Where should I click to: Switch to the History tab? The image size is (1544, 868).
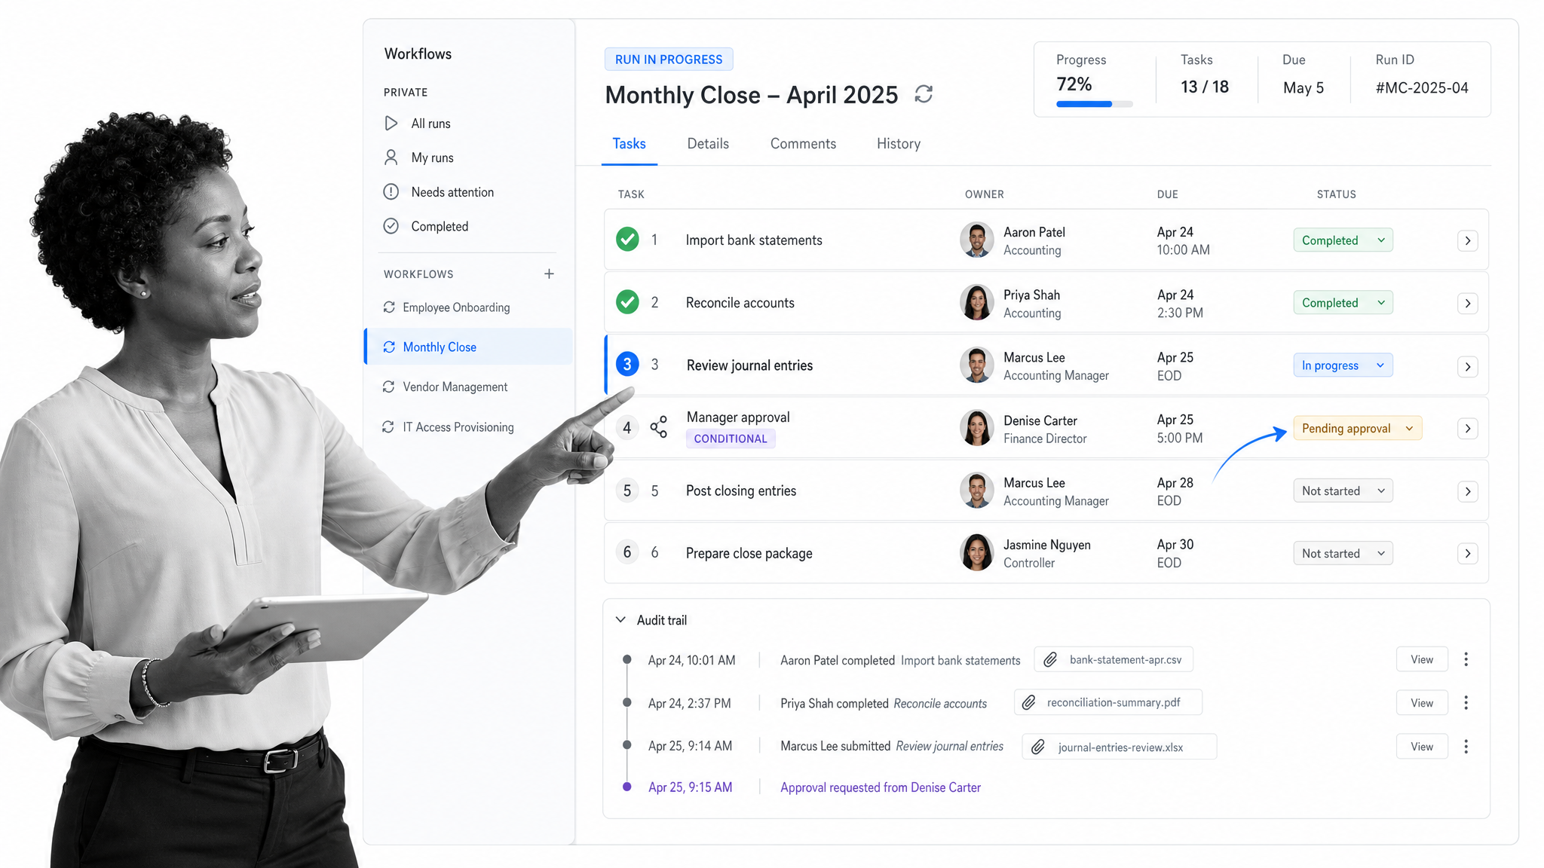[x=899, y=143]
